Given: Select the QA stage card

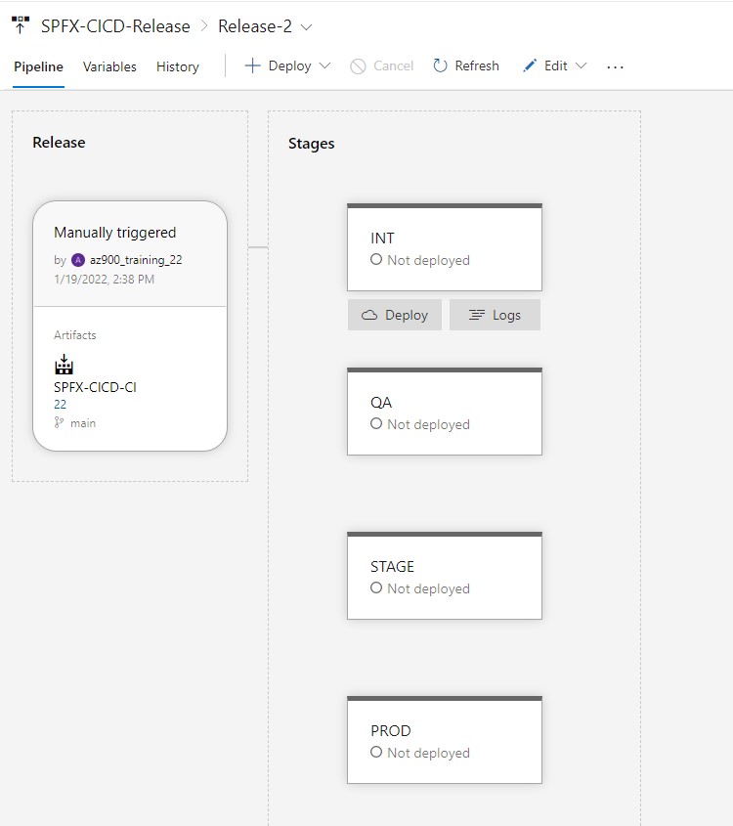Looking at the screenshot, I should (x=444, y=412).
